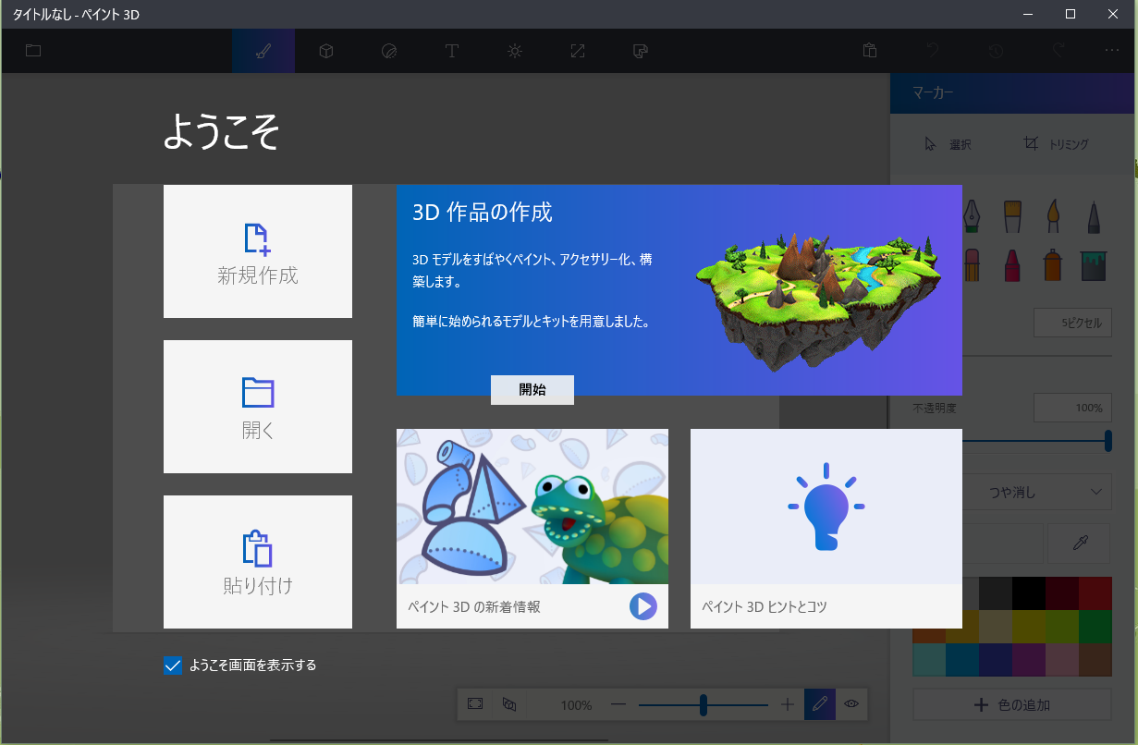Click the fit-to-screen icon in zoom bar
The image size is (1138, 745).
coord(475,704)
